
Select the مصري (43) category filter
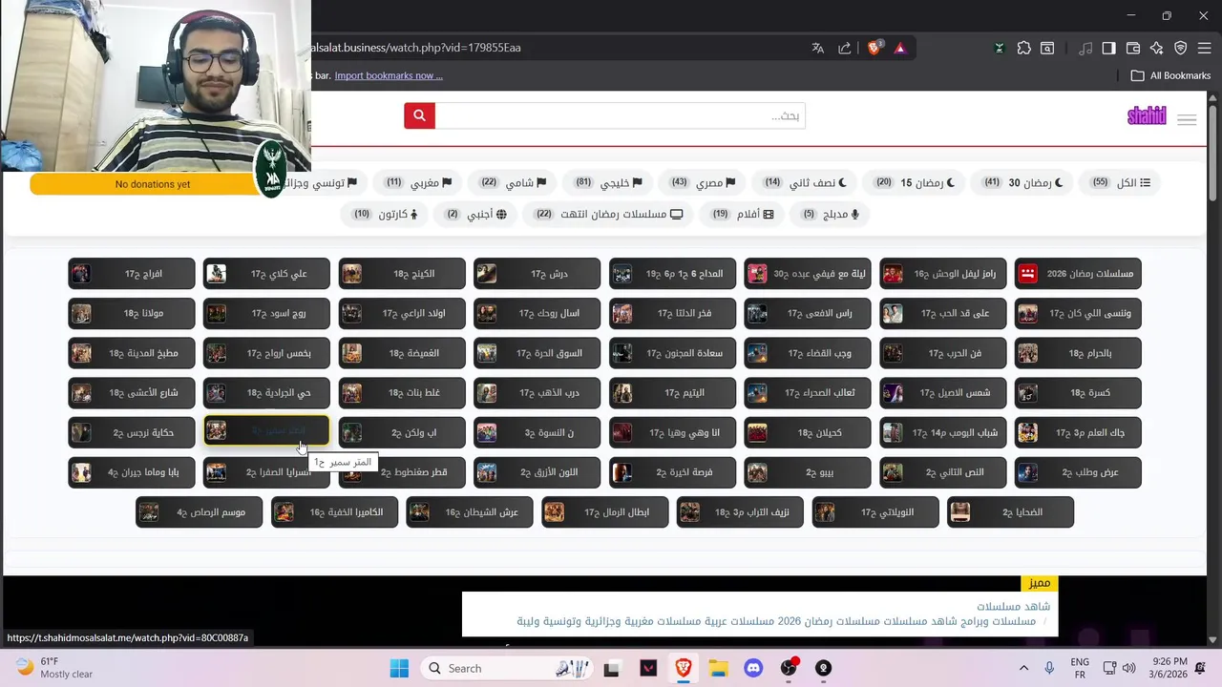tap(702, 182)
